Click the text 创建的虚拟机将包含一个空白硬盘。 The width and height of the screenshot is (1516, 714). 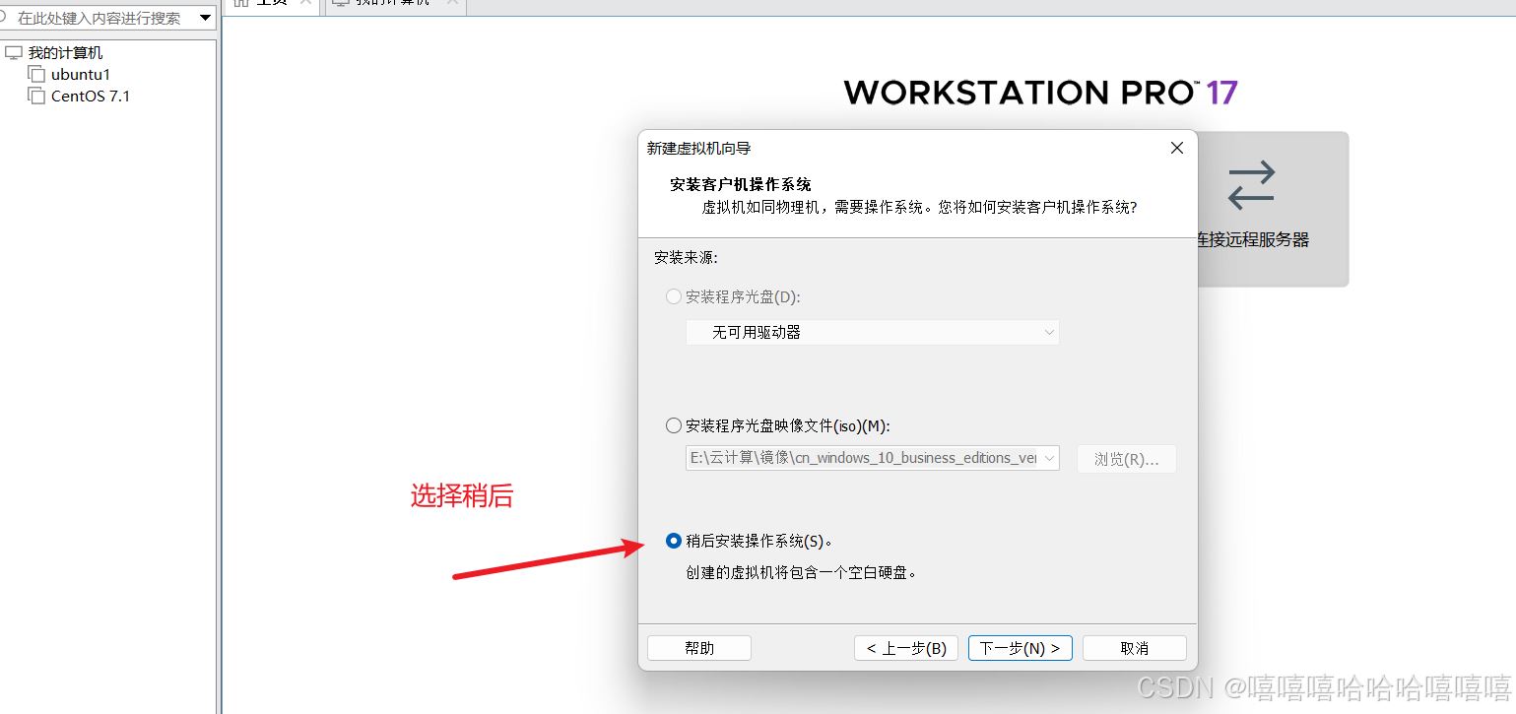coord(802,572)
